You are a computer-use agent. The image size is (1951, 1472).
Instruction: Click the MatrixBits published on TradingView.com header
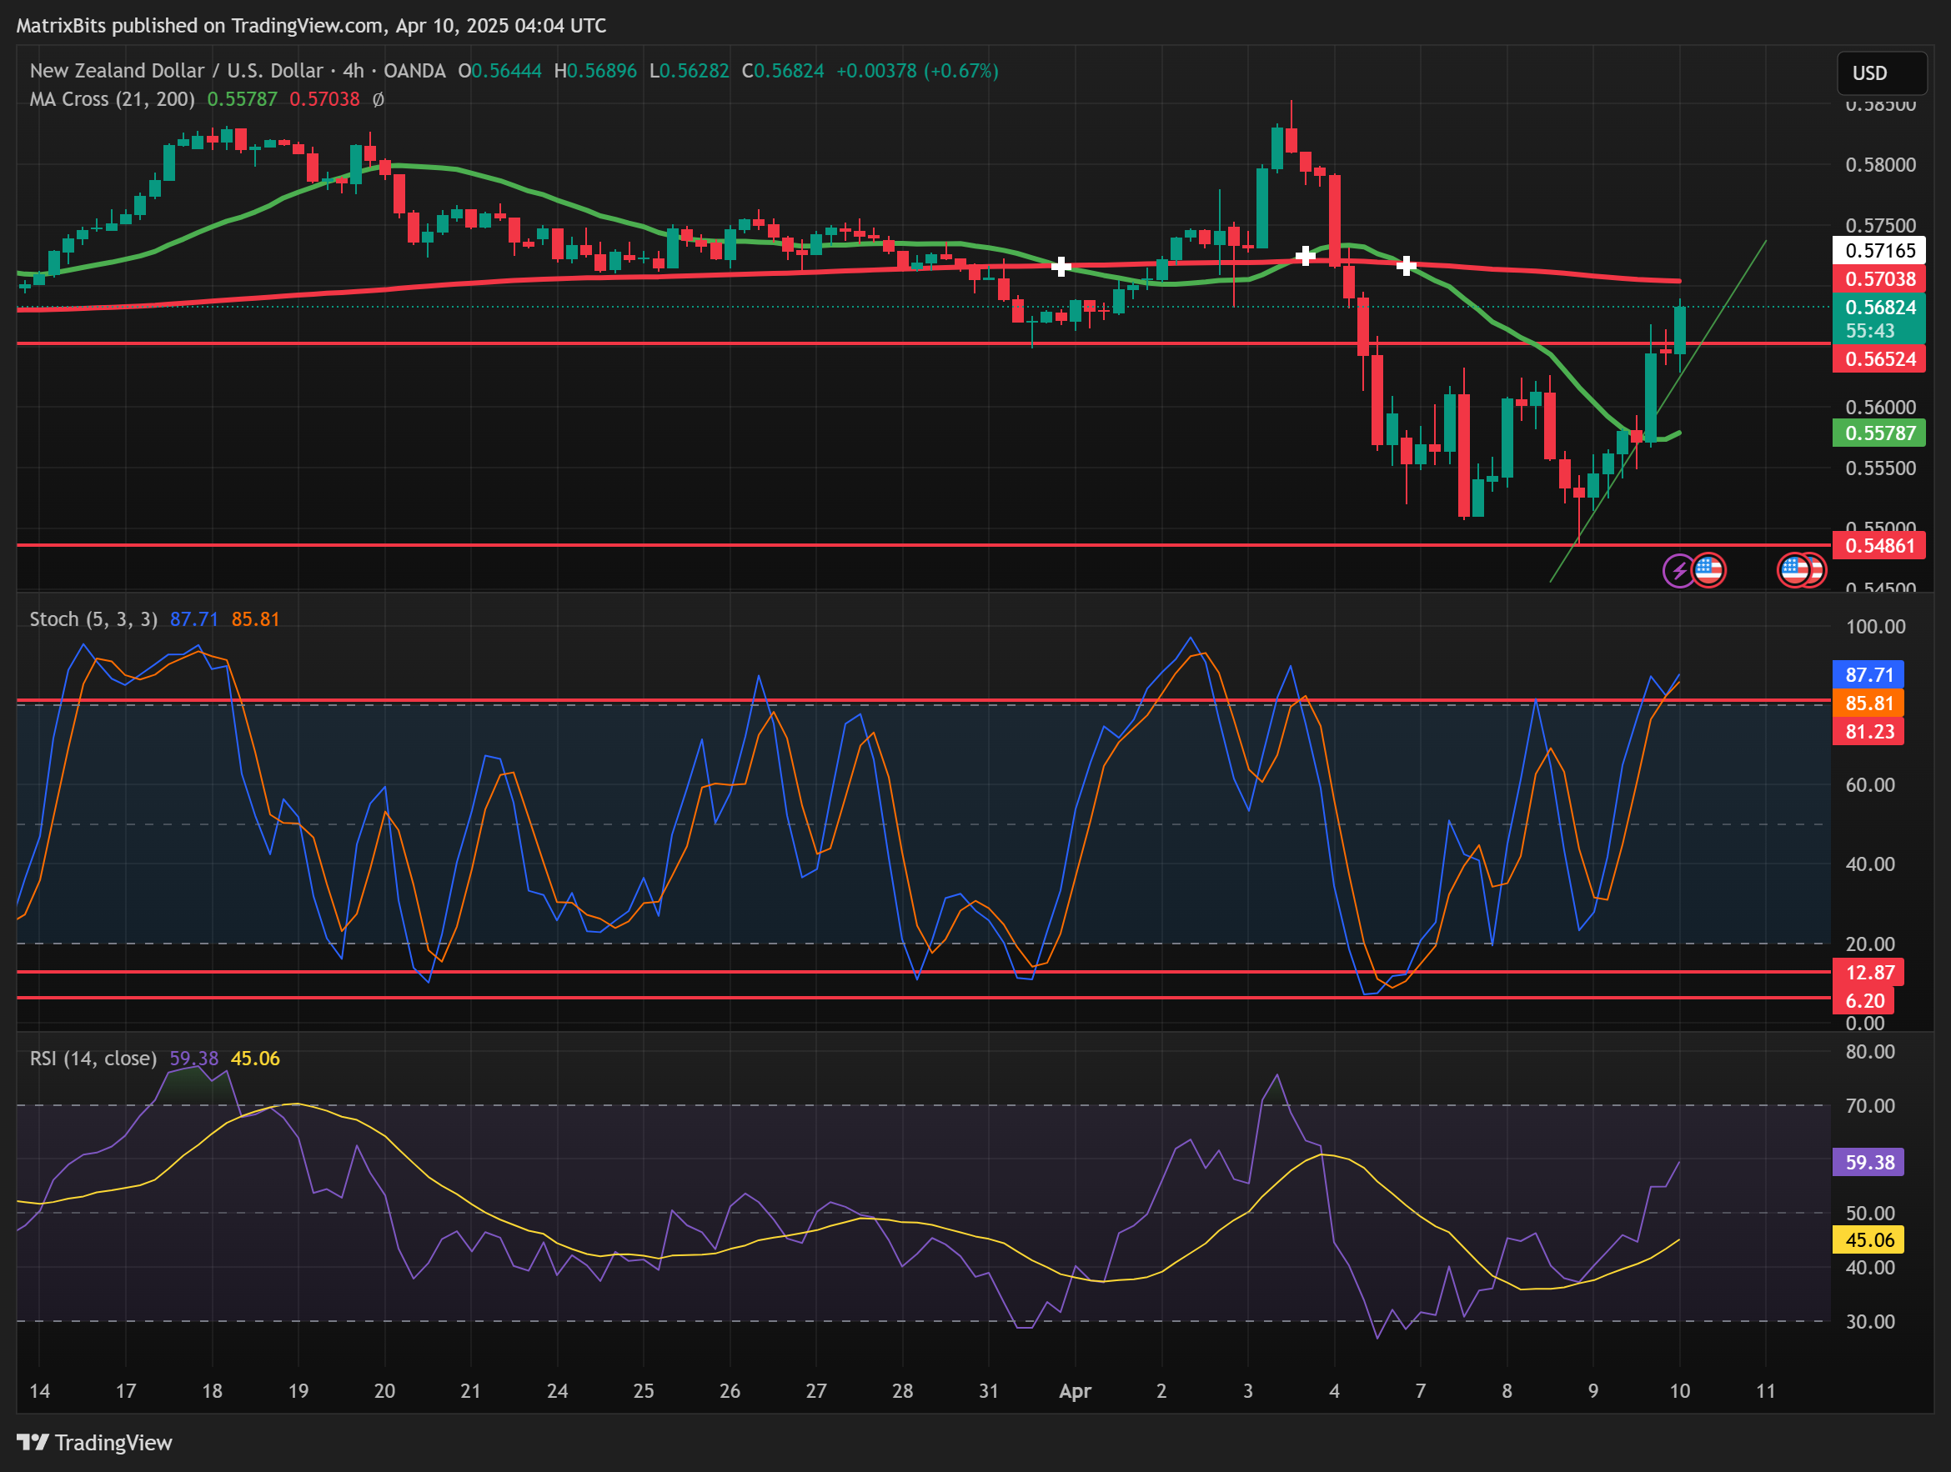tap(310, 26)
